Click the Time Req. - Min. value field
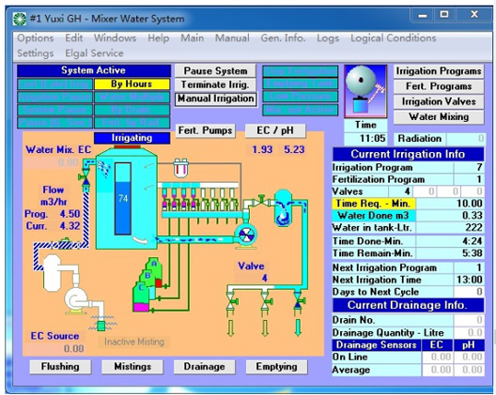496x395 pixels. coord(450,204)
